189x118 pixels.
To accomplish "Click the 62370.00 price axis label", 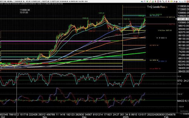I will [184, 65].
